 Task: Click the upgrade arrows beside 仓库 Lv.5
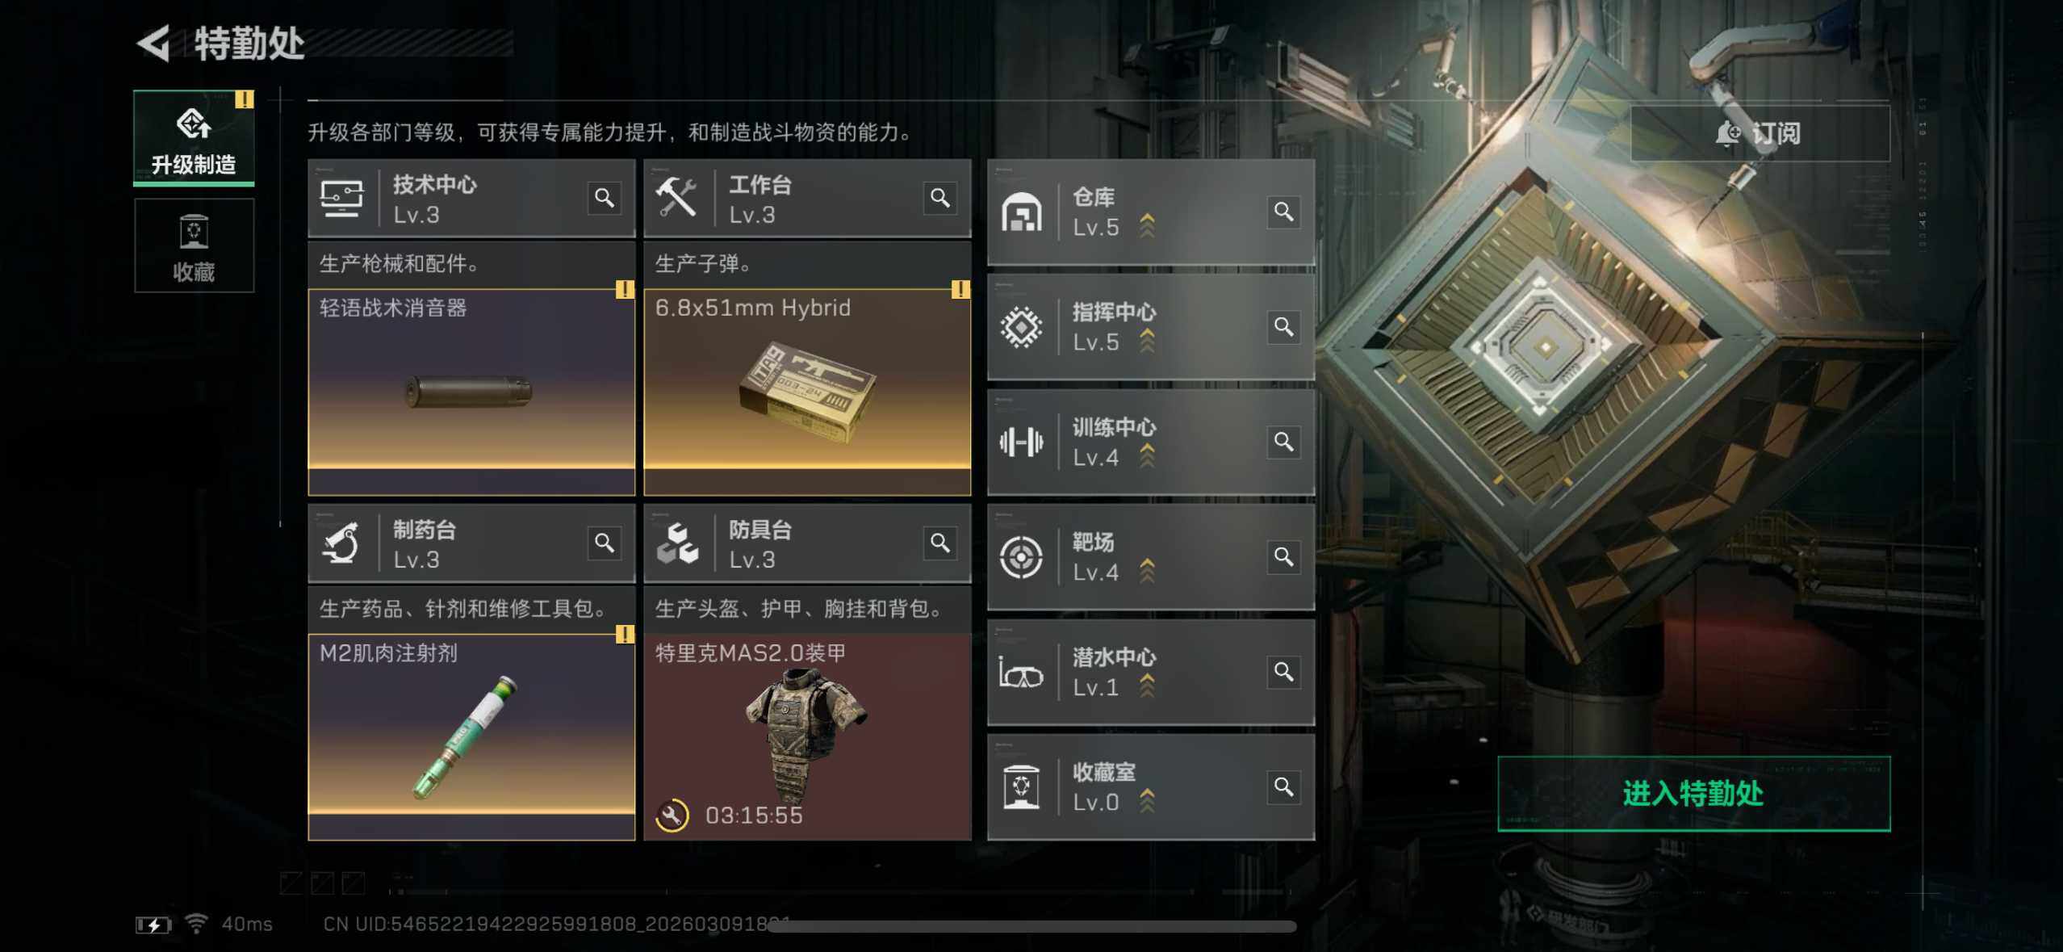pyautogui.click(x=1147, y=226)
